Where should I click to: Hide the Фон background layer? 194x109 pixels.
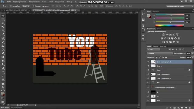pyautogui.click(x=148, y=101)
